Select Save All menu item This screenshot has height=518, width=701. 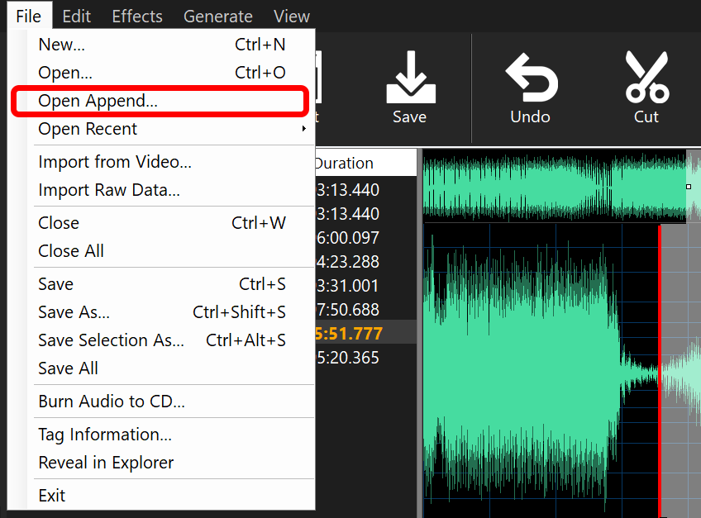point(163,368)
